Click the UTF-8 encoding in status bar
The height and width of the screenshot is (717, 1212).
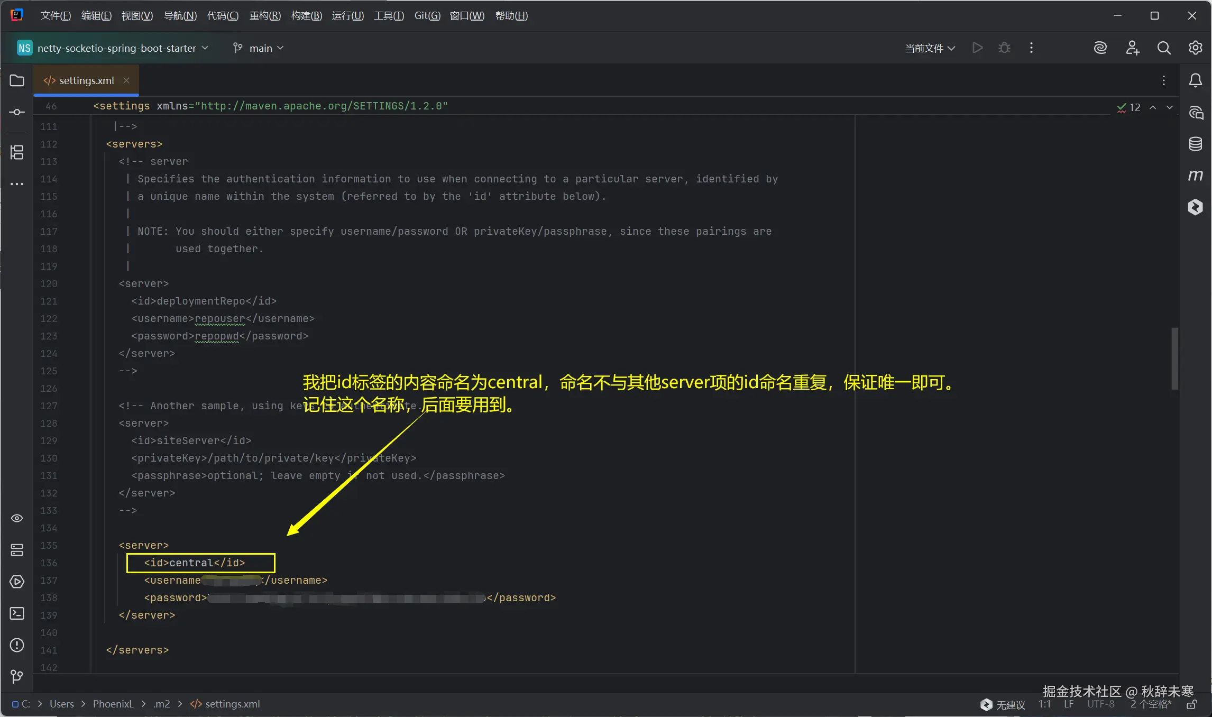(1100, 704)
